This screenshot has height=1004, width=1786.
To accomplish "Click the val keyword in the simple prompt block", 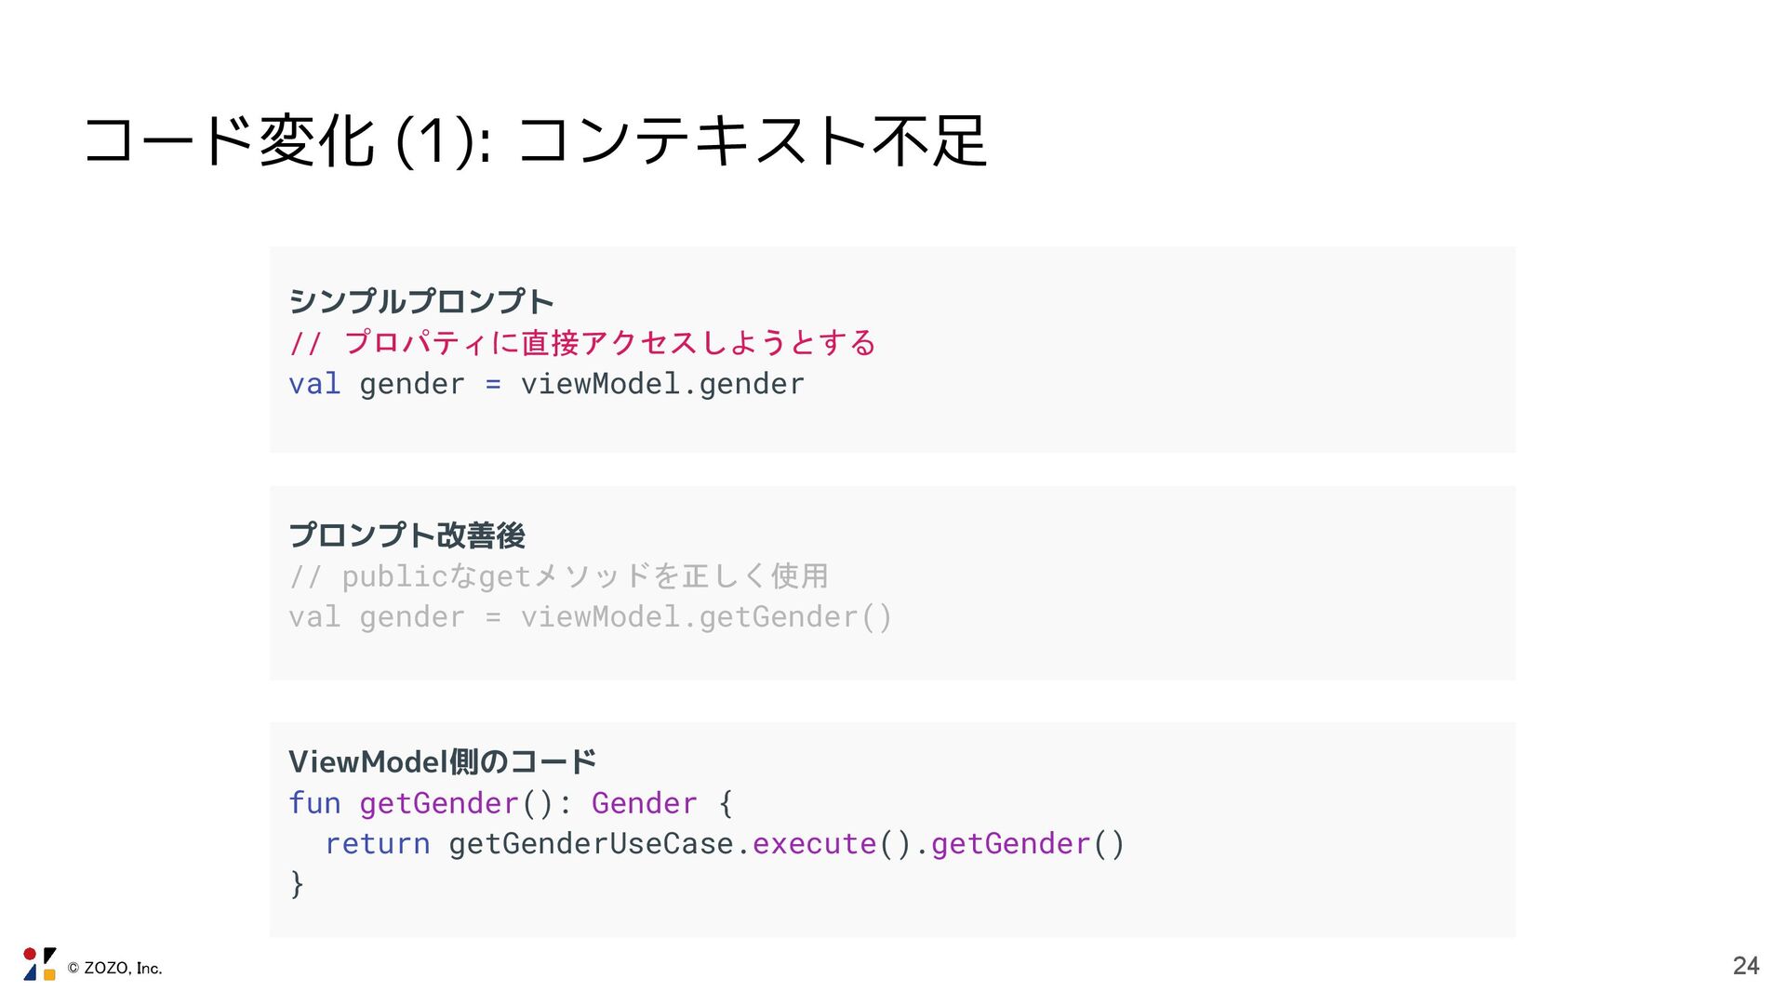I will click(314, 384).
